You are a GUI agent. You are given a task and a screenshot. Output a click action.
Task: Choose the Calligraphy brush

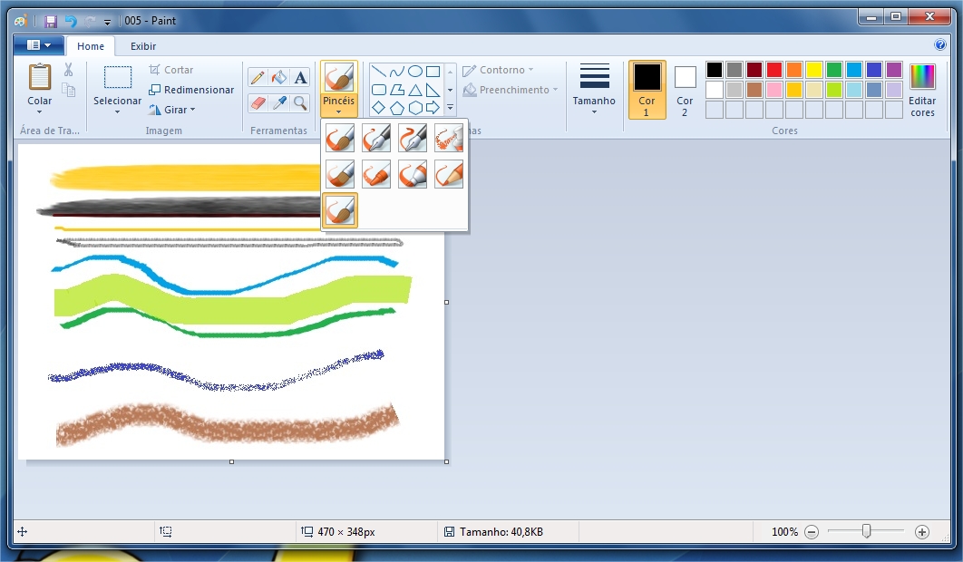[376, 138]
